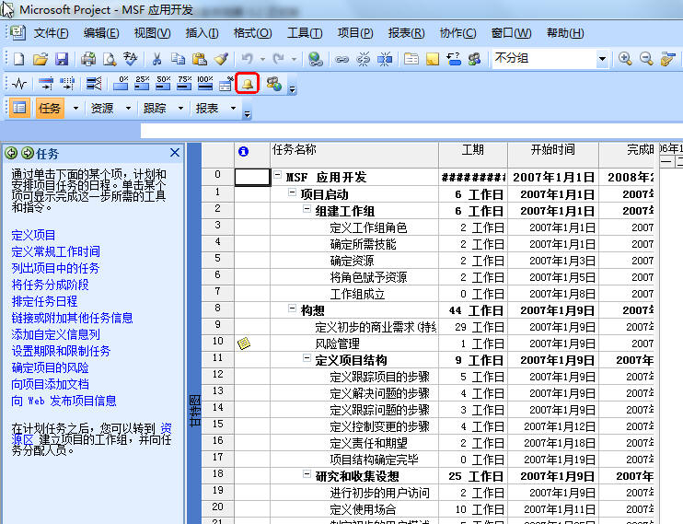This screenshot has width=683, height=524.
Task: Mark task 0% complete
Action: point(121,83)
